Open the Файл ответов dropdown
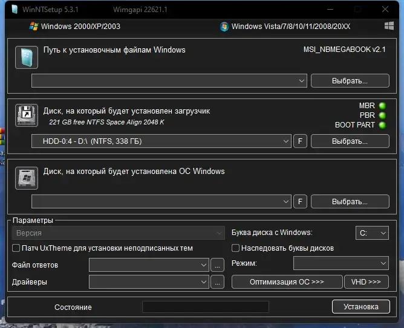The image size is (404, 328). [x=149, y=265]
